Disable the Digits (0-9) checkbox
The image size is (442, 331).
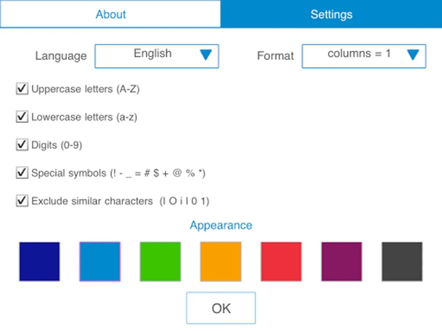pos(22,145)
